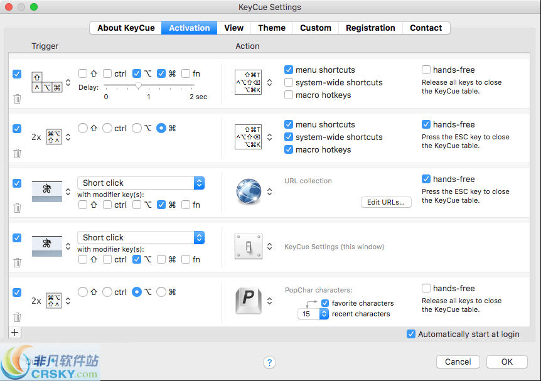The height and width of the screenshot is (381, 541).
Task: Open the Custom tab
Action: pos(316,28)
